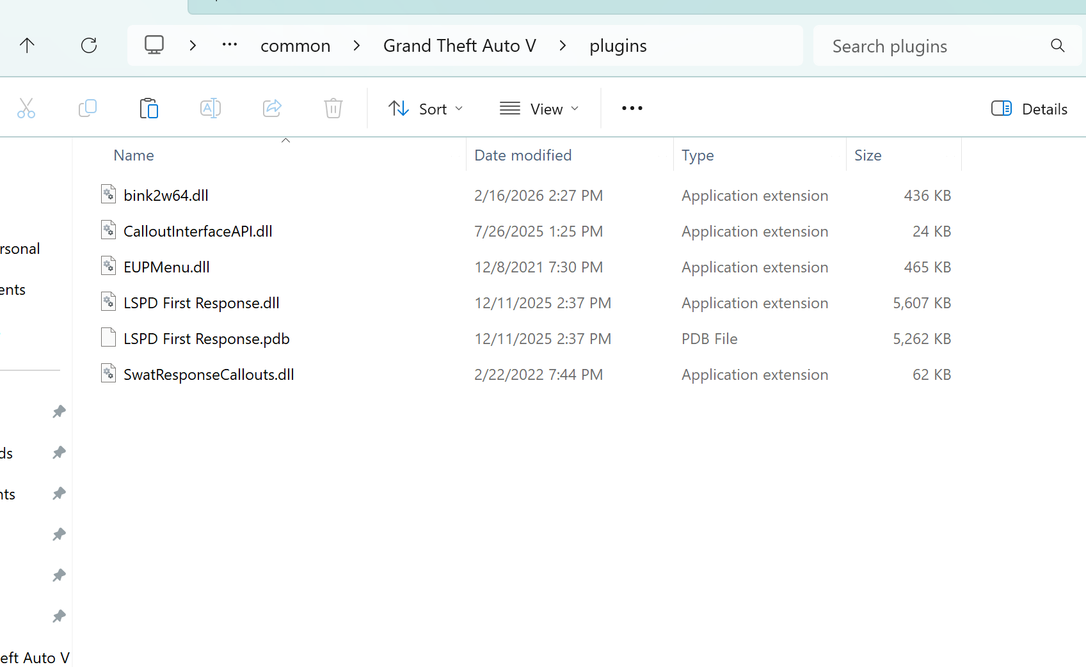The image size is (1086, 667).
Task: Click the This PC monitor icon
Action: point(154,45)
